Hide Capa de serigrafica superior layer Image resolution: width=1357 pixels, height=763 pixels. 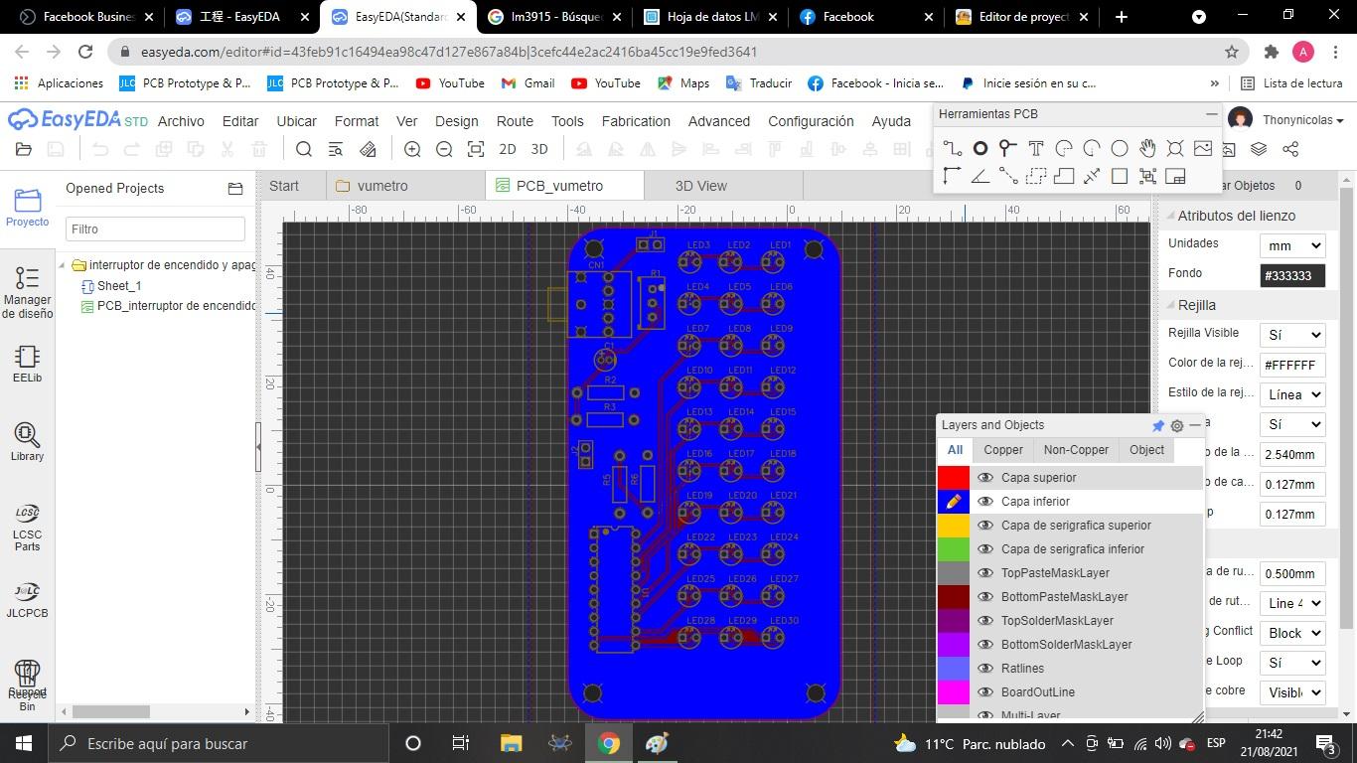pos(985,526)
